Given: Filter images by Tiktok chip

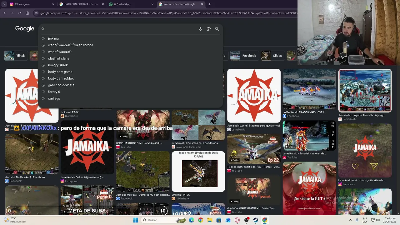Looking at the screenshot, I should 15,56.
